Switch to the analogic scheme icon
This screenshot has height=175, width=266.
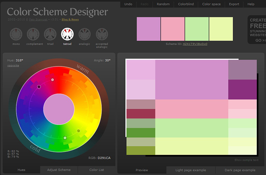tap(84, 35)
